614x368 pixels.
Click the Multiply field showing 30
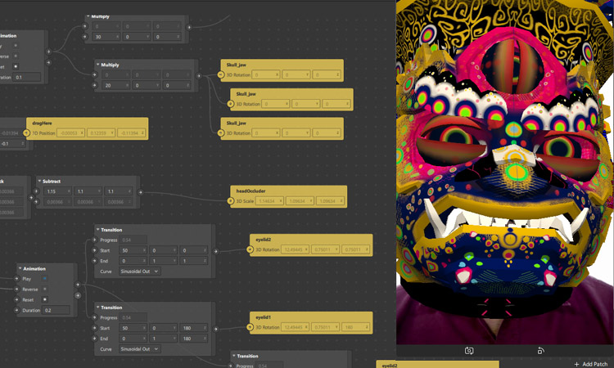pyautogui.click(x=106, y=37)
